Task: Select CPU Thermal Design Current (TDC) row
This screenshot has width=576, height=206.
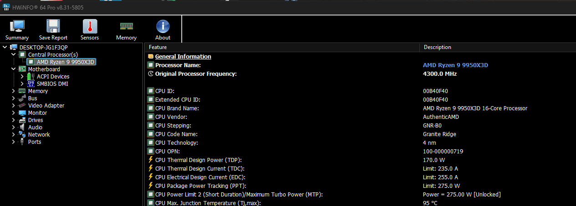Action: (361, 168)
